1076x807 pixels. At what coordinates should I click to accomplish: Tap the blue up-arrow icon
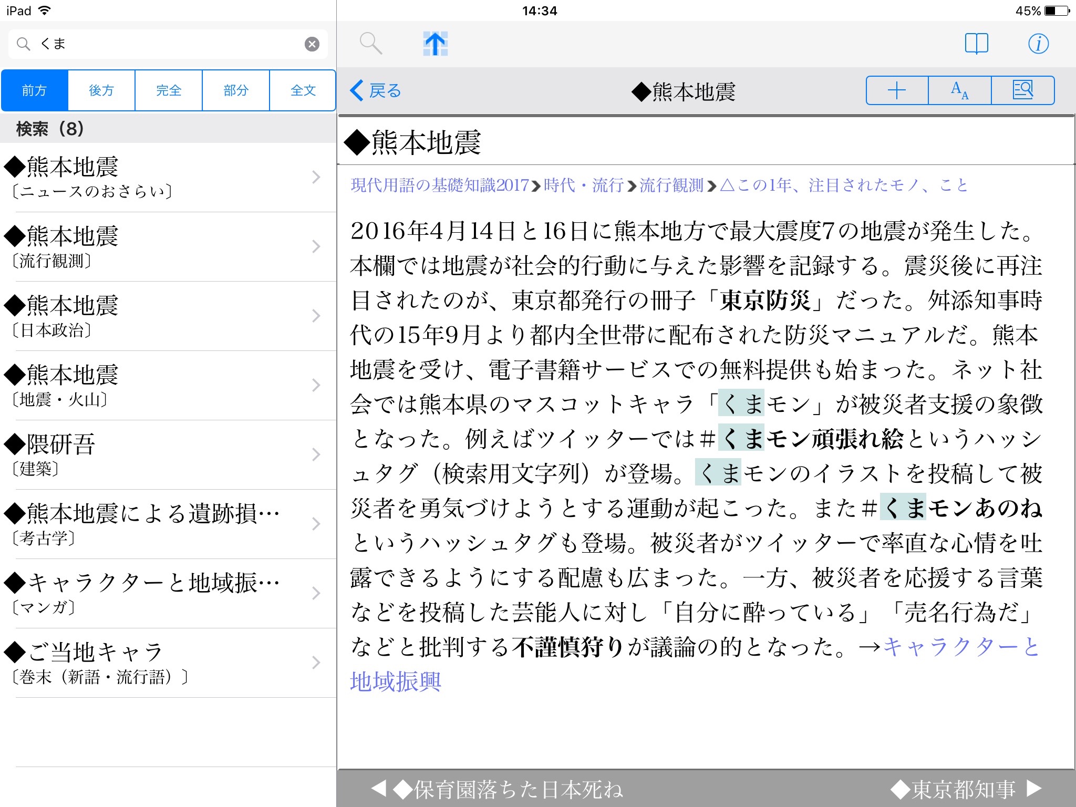tap(435, 44)
